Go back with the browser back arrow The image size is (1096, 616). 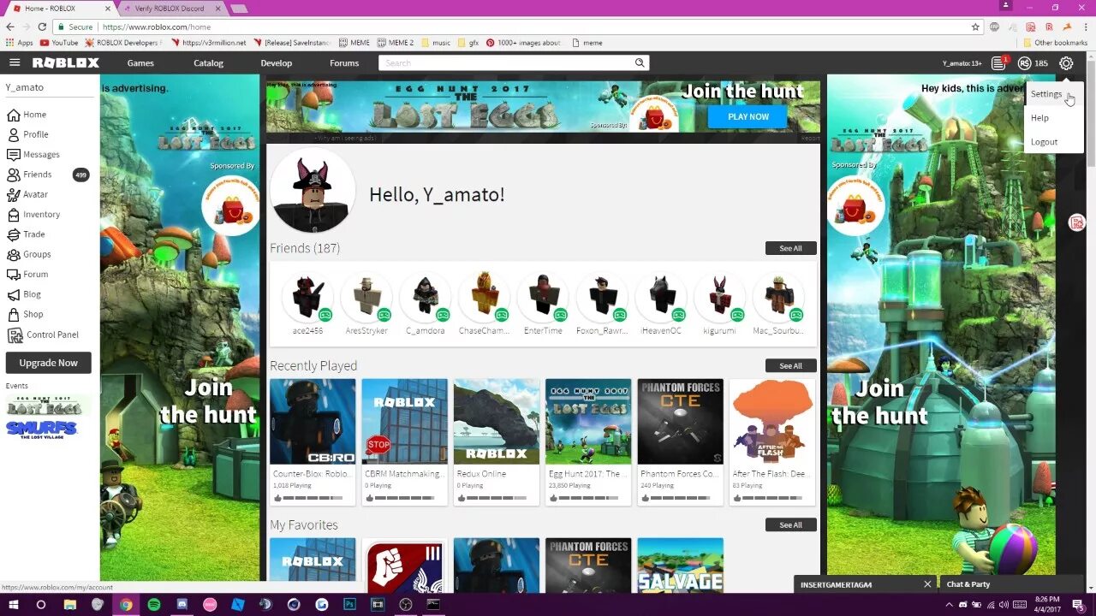point(10,27)
